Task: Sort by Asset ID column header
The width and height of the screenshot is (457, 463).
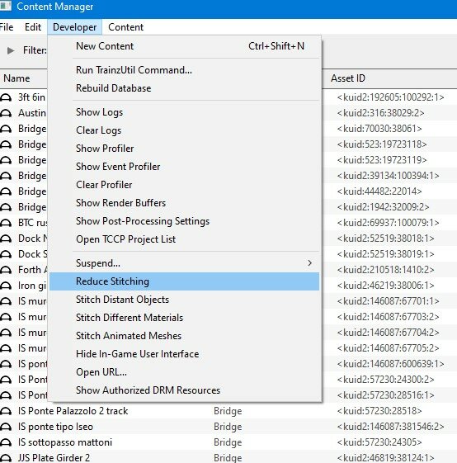Action: click(x=348, y=78)
